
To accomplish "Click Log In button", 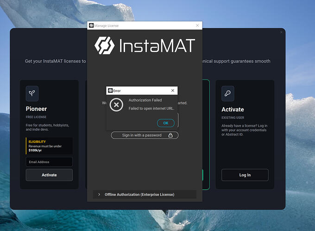I will point(245,175).
